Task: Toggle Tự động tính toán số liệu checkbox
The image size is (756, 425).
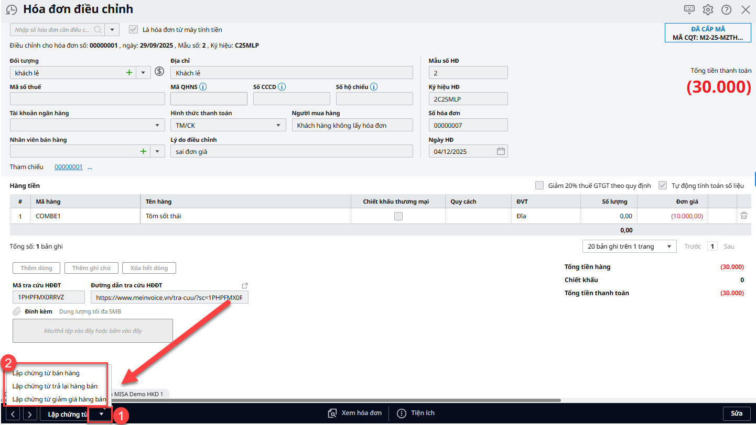Action: point(663,186)
